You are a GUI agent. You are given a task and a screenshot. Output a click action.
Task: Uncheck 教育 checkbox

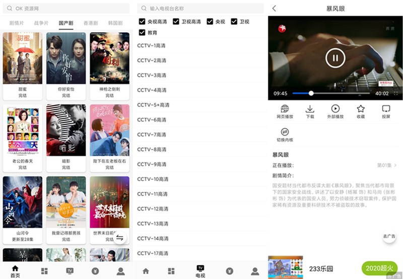click(x=142, y=32)
